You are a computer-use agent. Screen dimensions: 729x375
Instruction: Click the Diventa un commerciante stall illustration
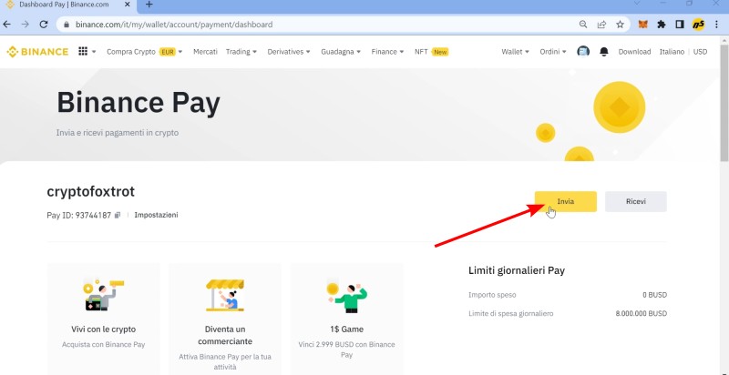pyautogui.click(x=225, y=295)
